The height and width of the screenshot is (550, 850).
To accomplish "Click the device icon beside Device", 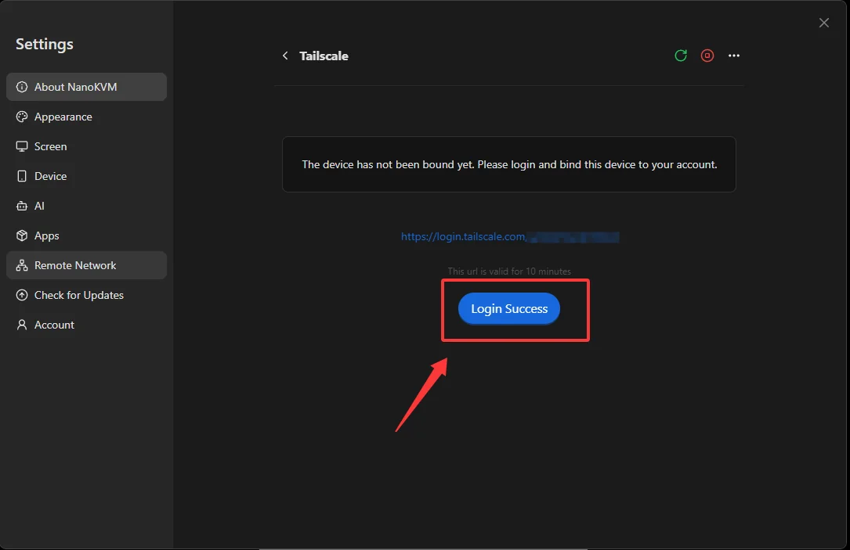I will click(x=22, y=176).
